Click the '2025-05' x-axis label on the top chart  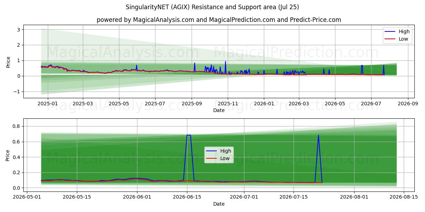(x=119, y=104)
